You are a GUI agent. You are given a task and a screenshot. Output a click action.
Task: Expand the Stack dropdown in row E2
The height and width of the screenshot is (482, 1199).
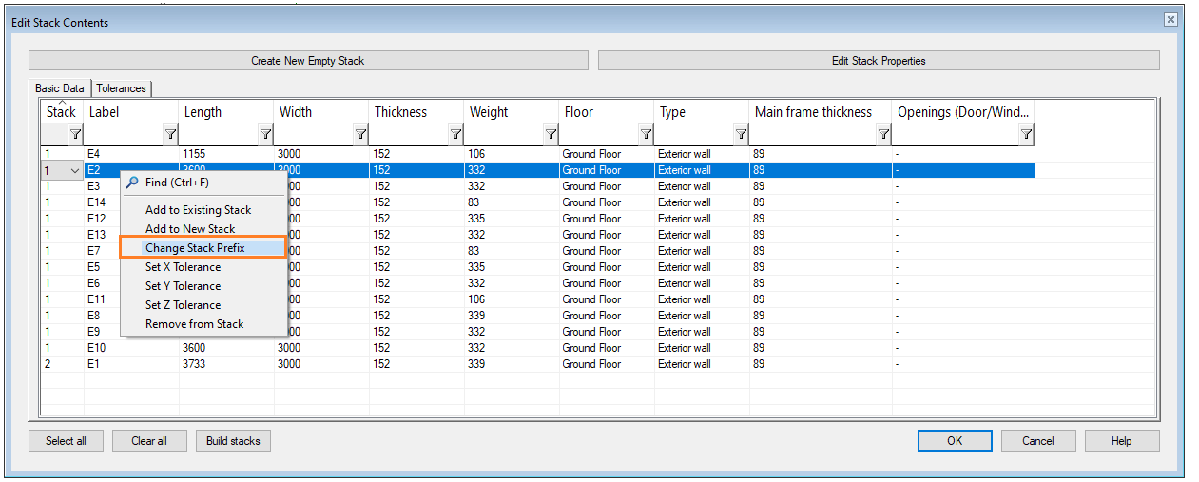(75, 171)
